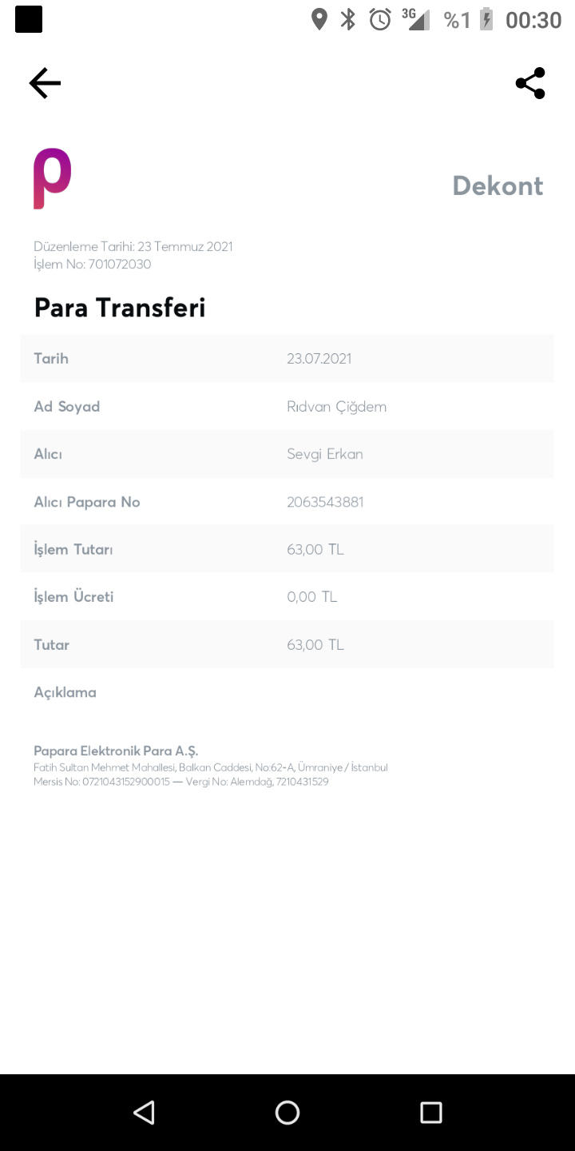Tap the Android home circle button
The height and width of the screenshot is (1151, 575).
[287, 1113]
